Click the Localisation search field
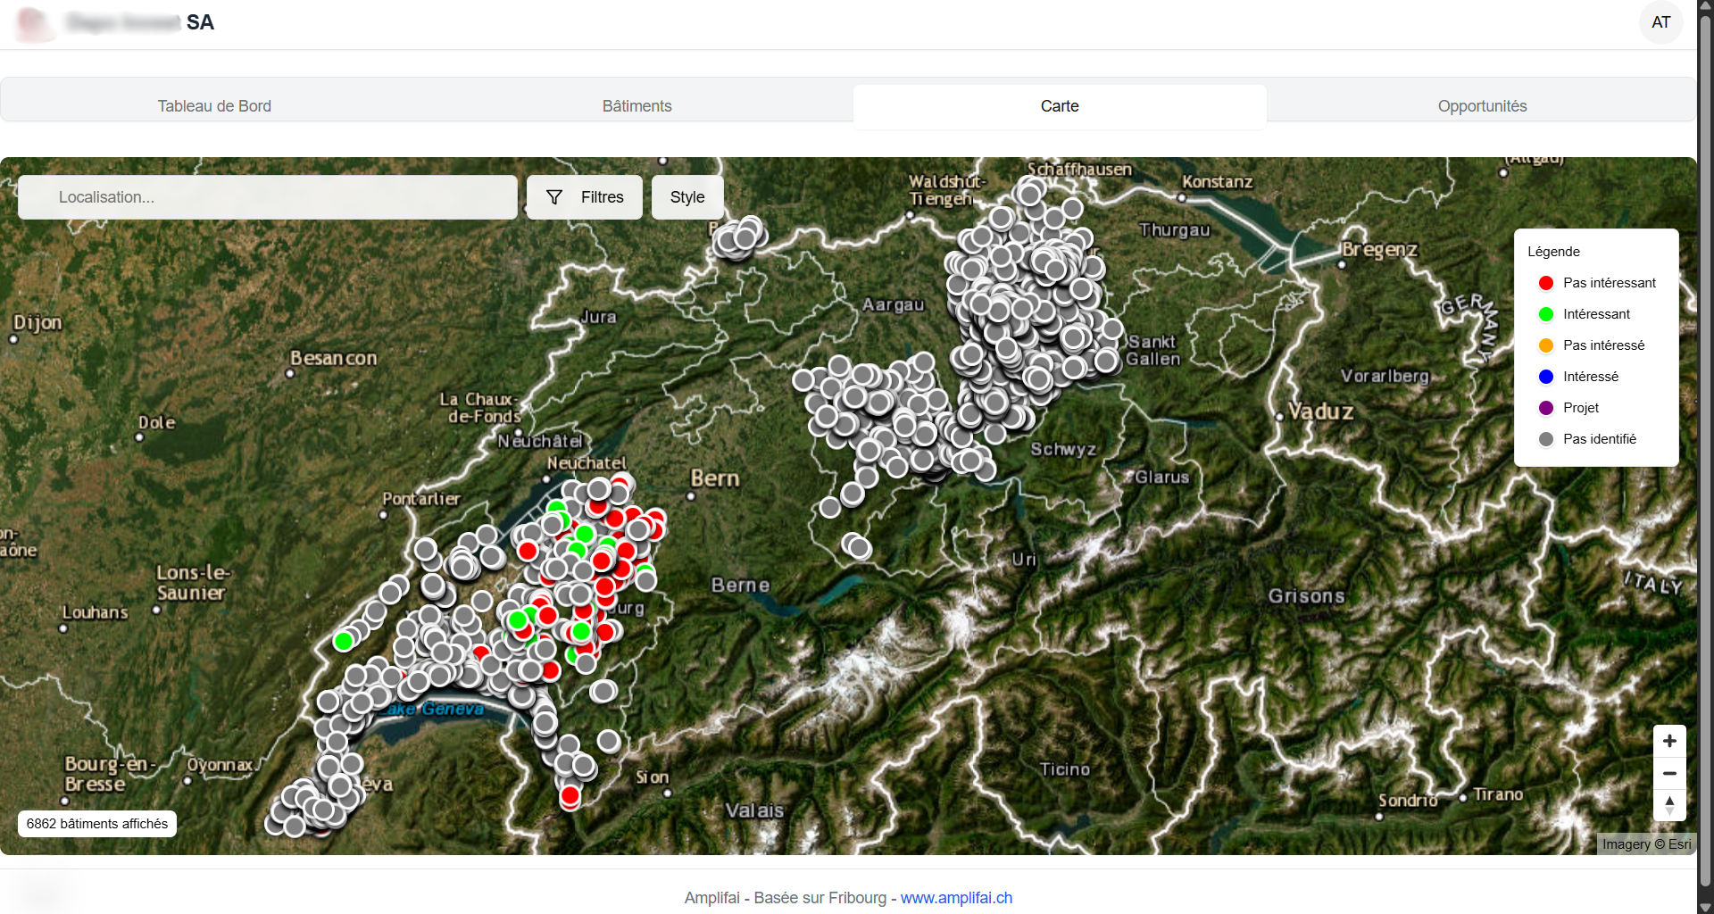 tap(267, 197)
